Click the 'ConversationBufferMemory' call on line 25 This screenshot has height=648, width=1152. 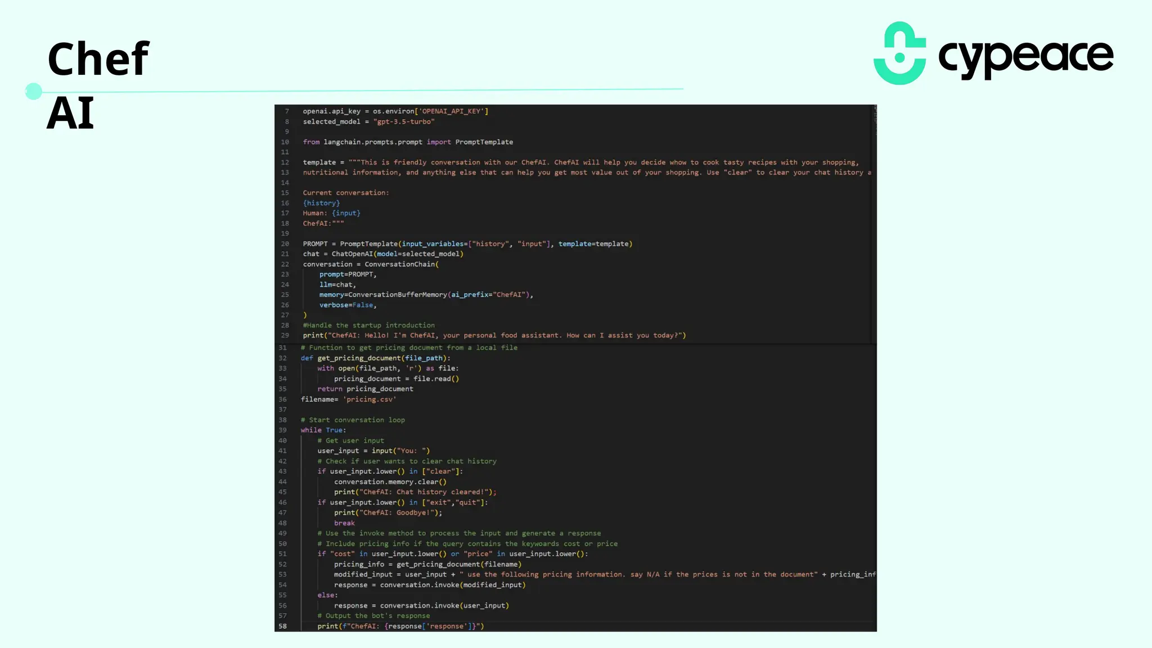tap(397, 295)
